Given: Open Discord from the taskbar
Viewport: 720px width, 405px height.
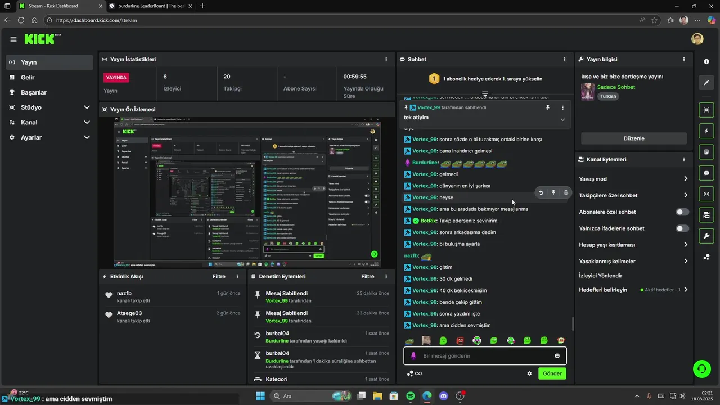Looking at the screenshot, I should [x=443, y=396].
